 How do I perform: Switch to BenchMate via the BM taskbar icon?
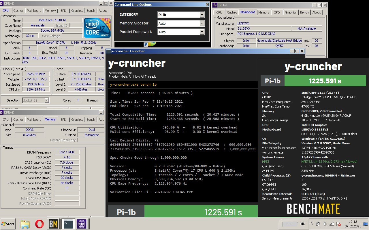pyautogui.click(x=53, y=224)
